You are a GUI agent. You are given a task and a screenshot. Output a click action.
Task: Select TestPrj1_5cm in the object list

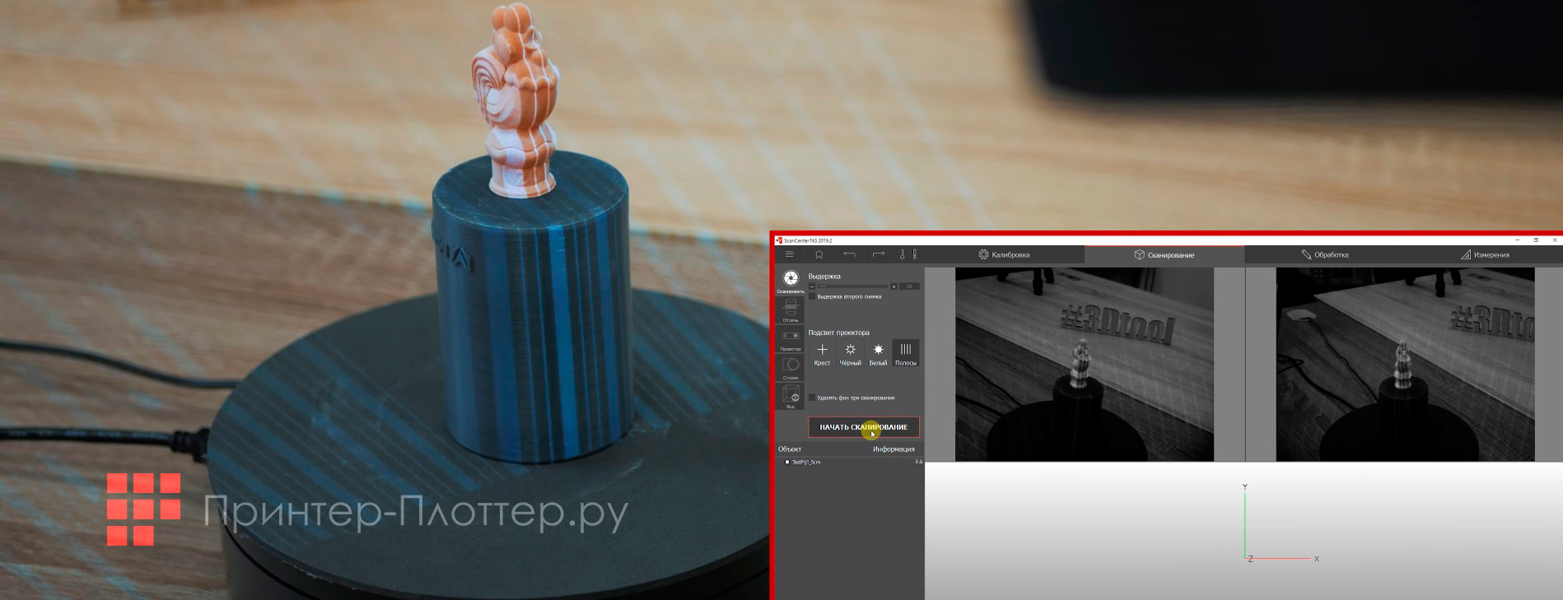click(806, 463)
